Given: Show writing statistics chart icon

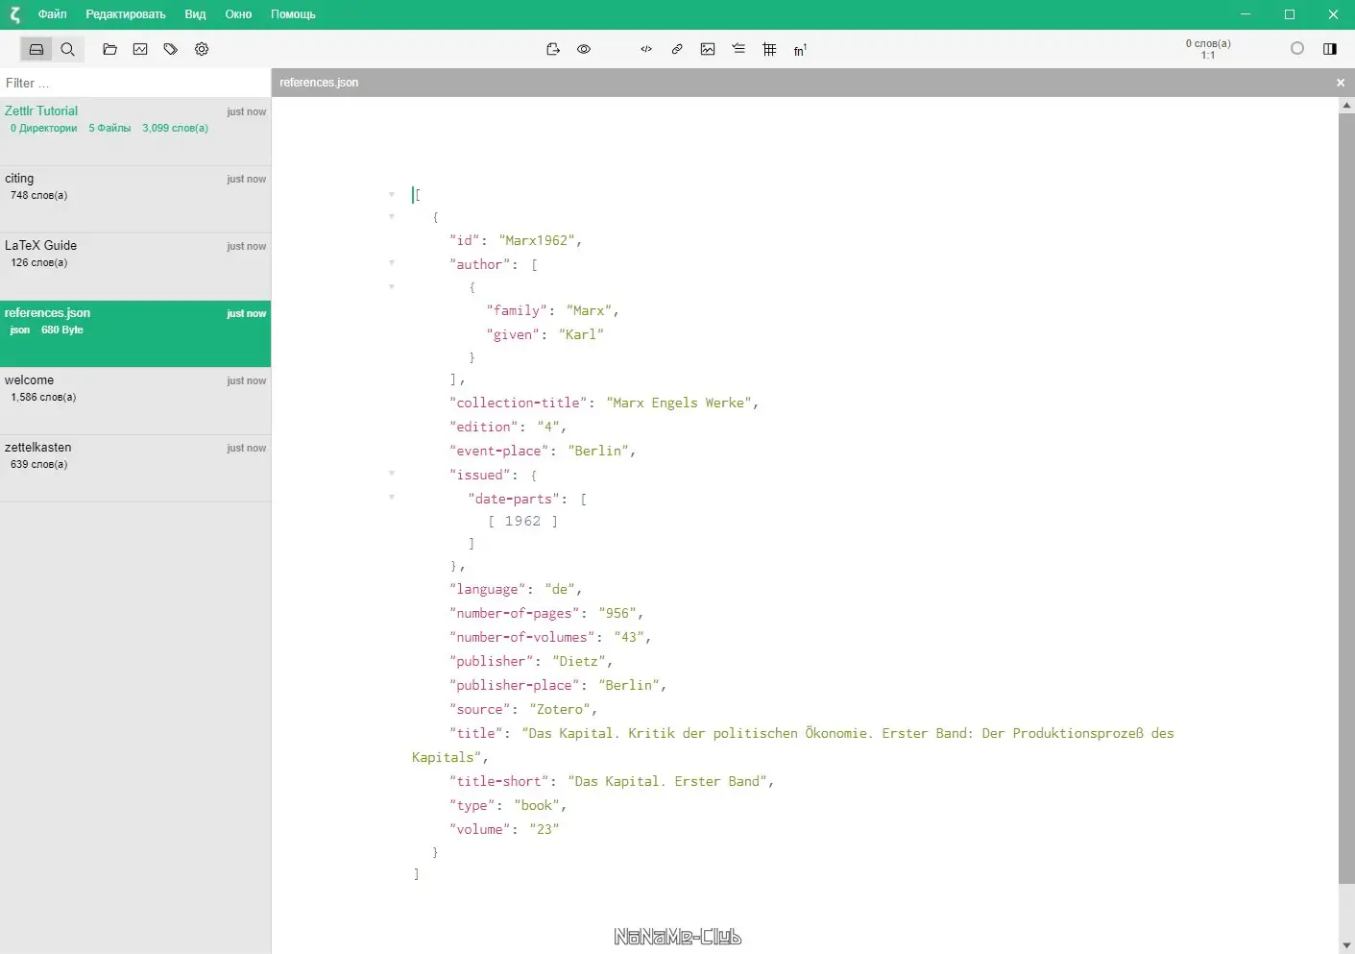Looking at the screenshot, I should tap(140, 49).
